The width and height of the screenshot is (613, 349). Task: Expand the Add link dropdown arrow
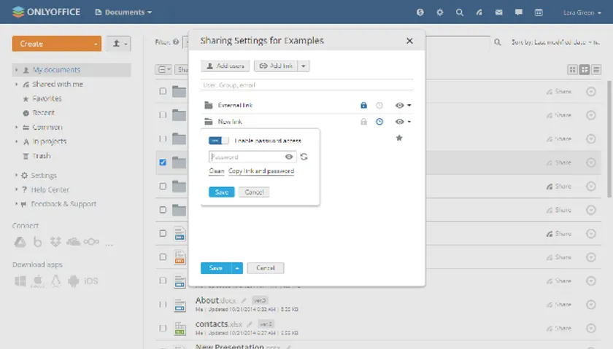coord(304,66)
